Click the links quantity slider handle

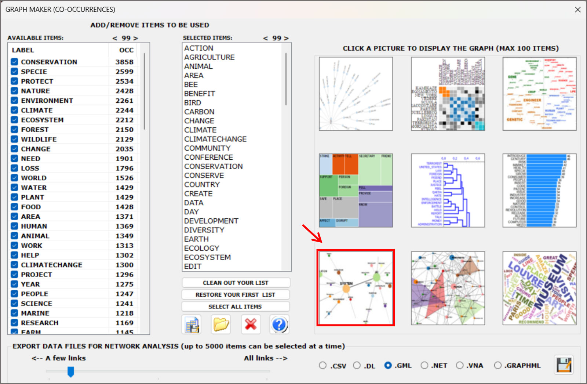click(71, 372)
